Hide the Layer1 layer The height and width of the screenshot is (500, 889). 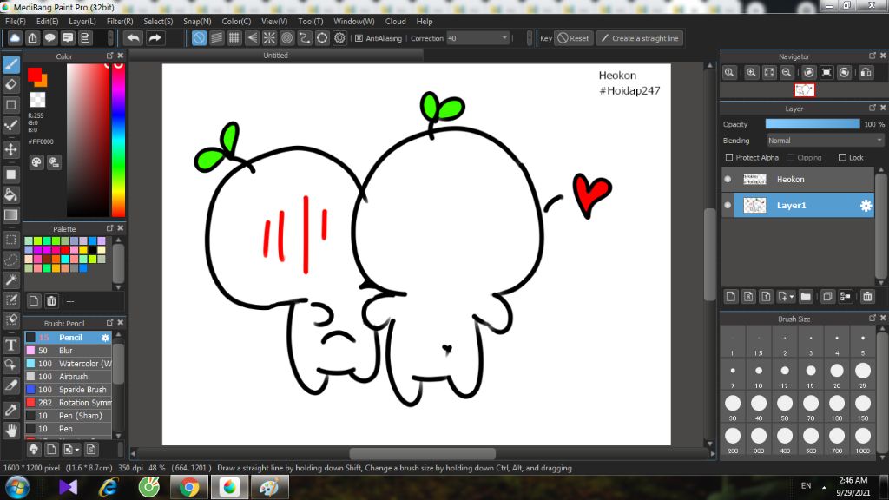(x=728, y=205)
